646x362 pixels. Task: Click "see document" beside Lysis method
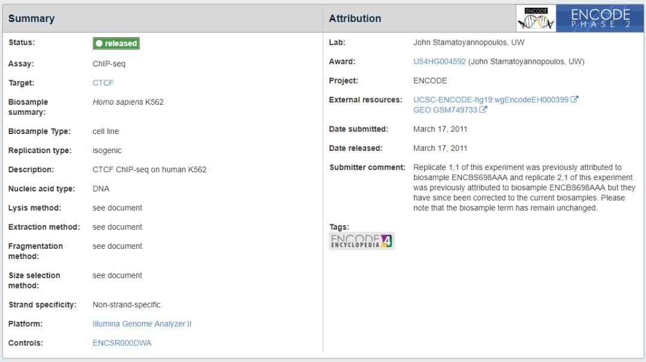pos(117,208)
